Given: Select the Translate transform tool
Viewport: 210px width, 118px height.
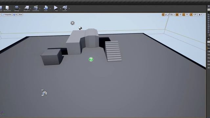Looking at the screenshot, I should (x=163, y=14).
